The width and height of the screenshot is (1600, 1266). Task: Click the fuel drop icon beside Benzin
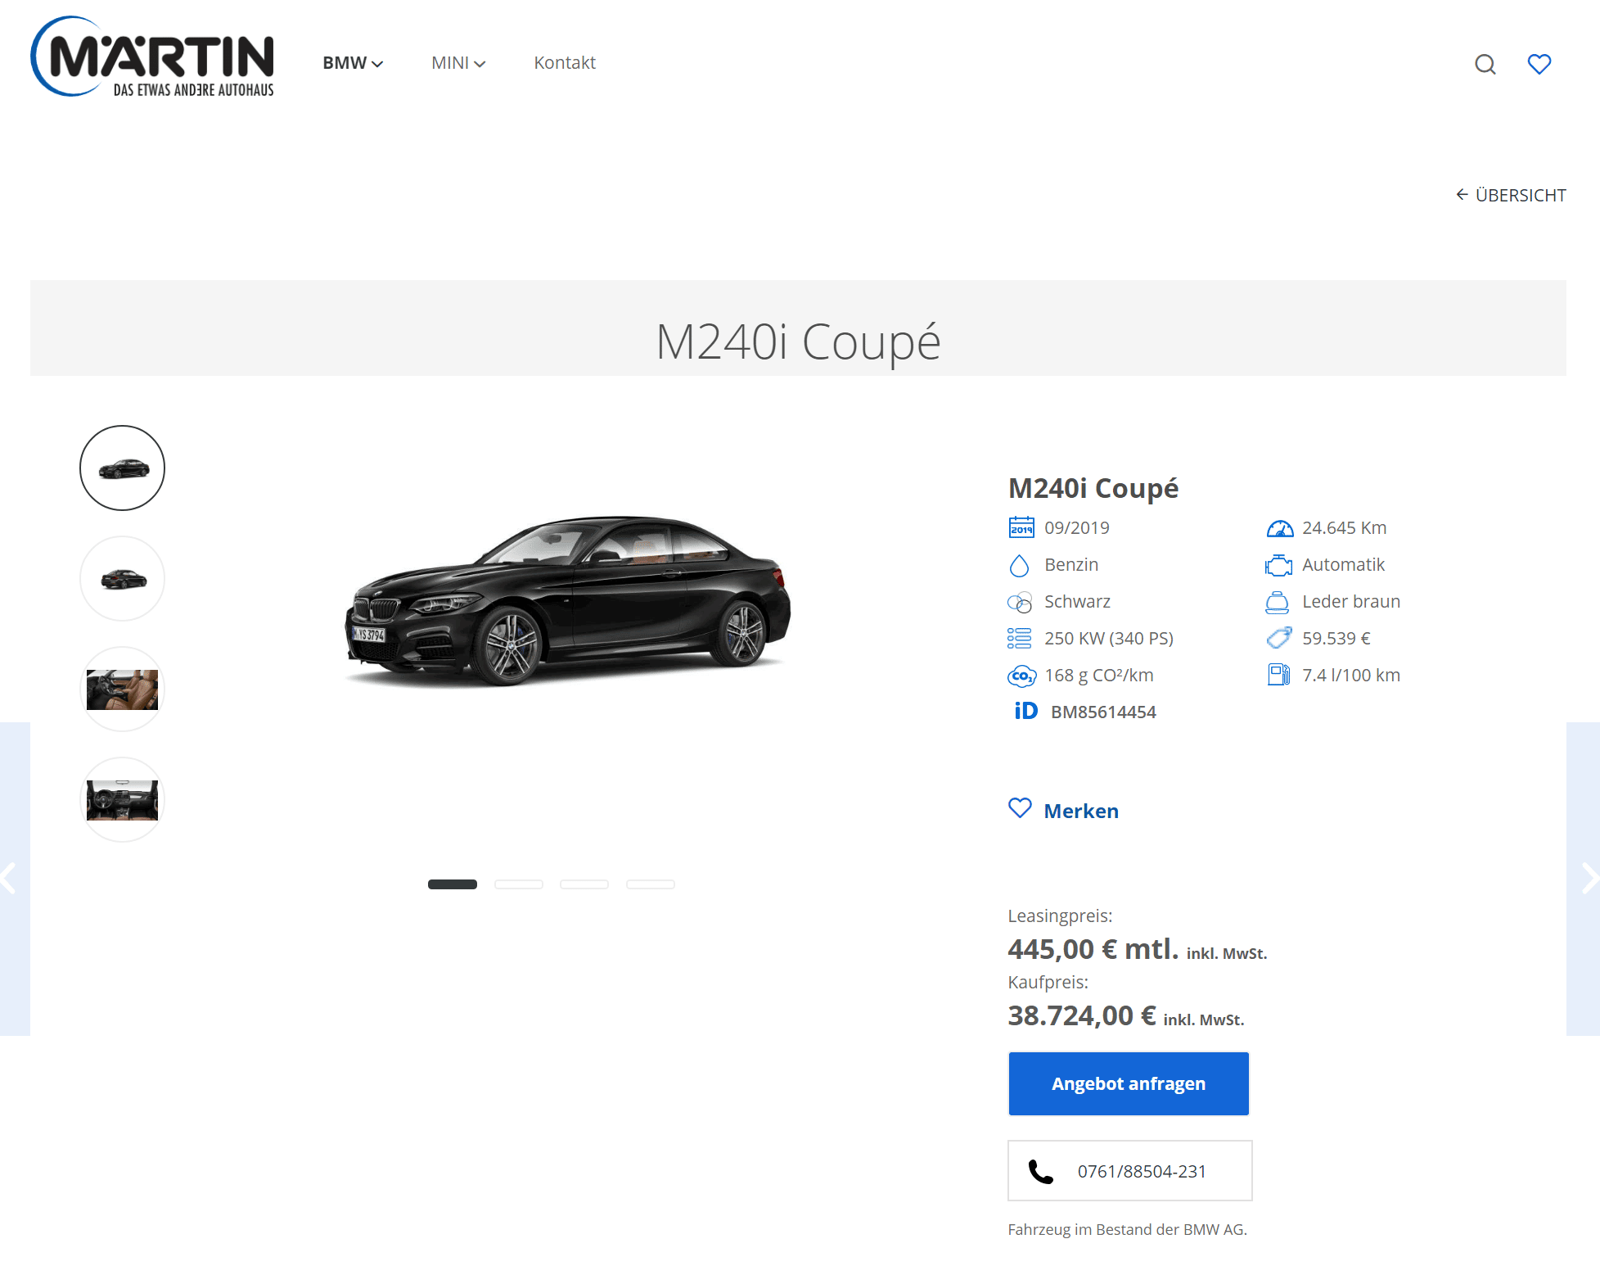point(1019,565)
